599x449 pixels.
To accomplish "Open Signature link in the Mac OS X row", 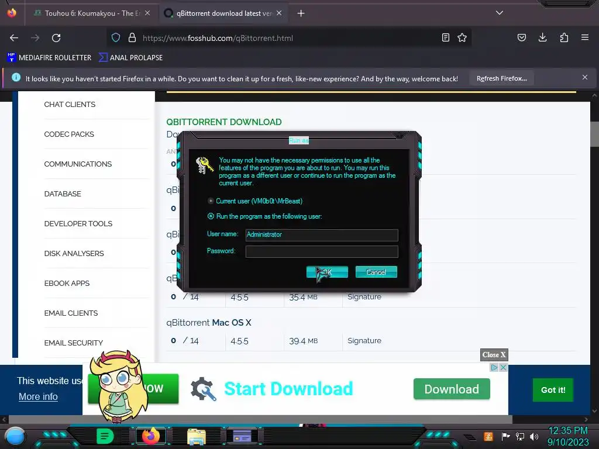I will (364, 341).
